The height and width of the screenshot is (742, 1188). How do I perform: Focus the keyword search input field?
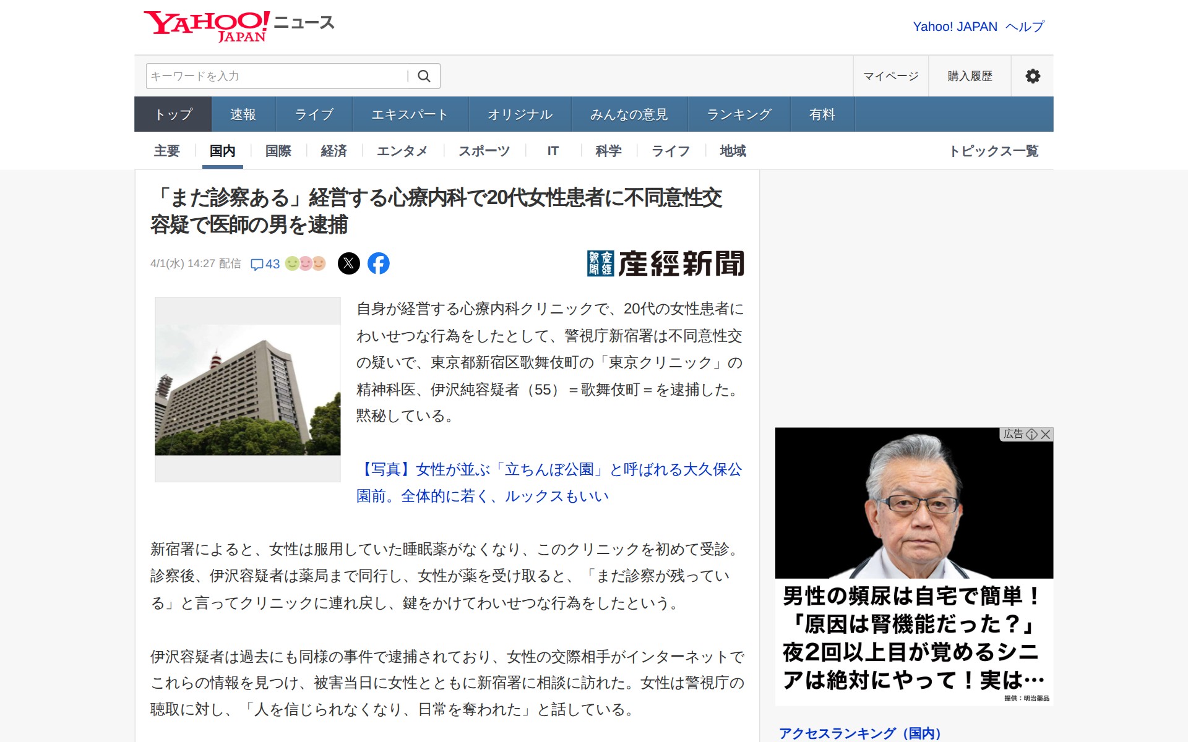click(275, 76)
